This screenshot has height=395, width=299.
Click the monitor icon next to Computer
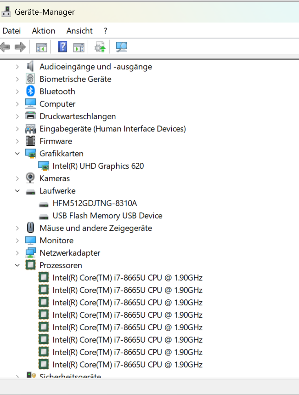point(30,103)
